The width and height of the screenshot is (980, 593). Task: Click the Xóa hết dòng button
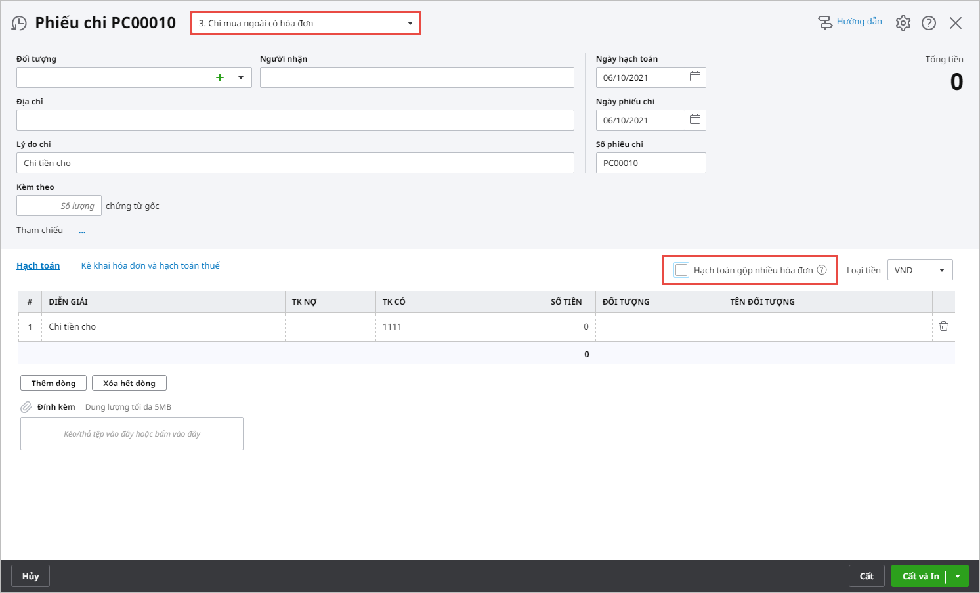(x=129, y=383)
